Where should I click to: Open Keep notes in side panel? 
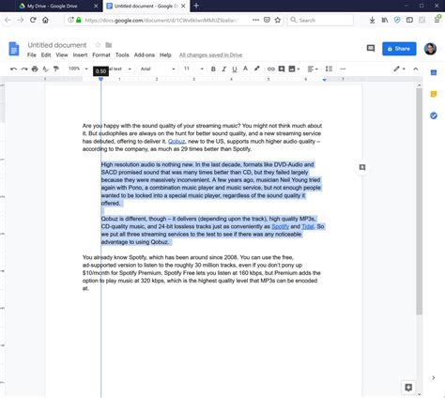(434, 94)
